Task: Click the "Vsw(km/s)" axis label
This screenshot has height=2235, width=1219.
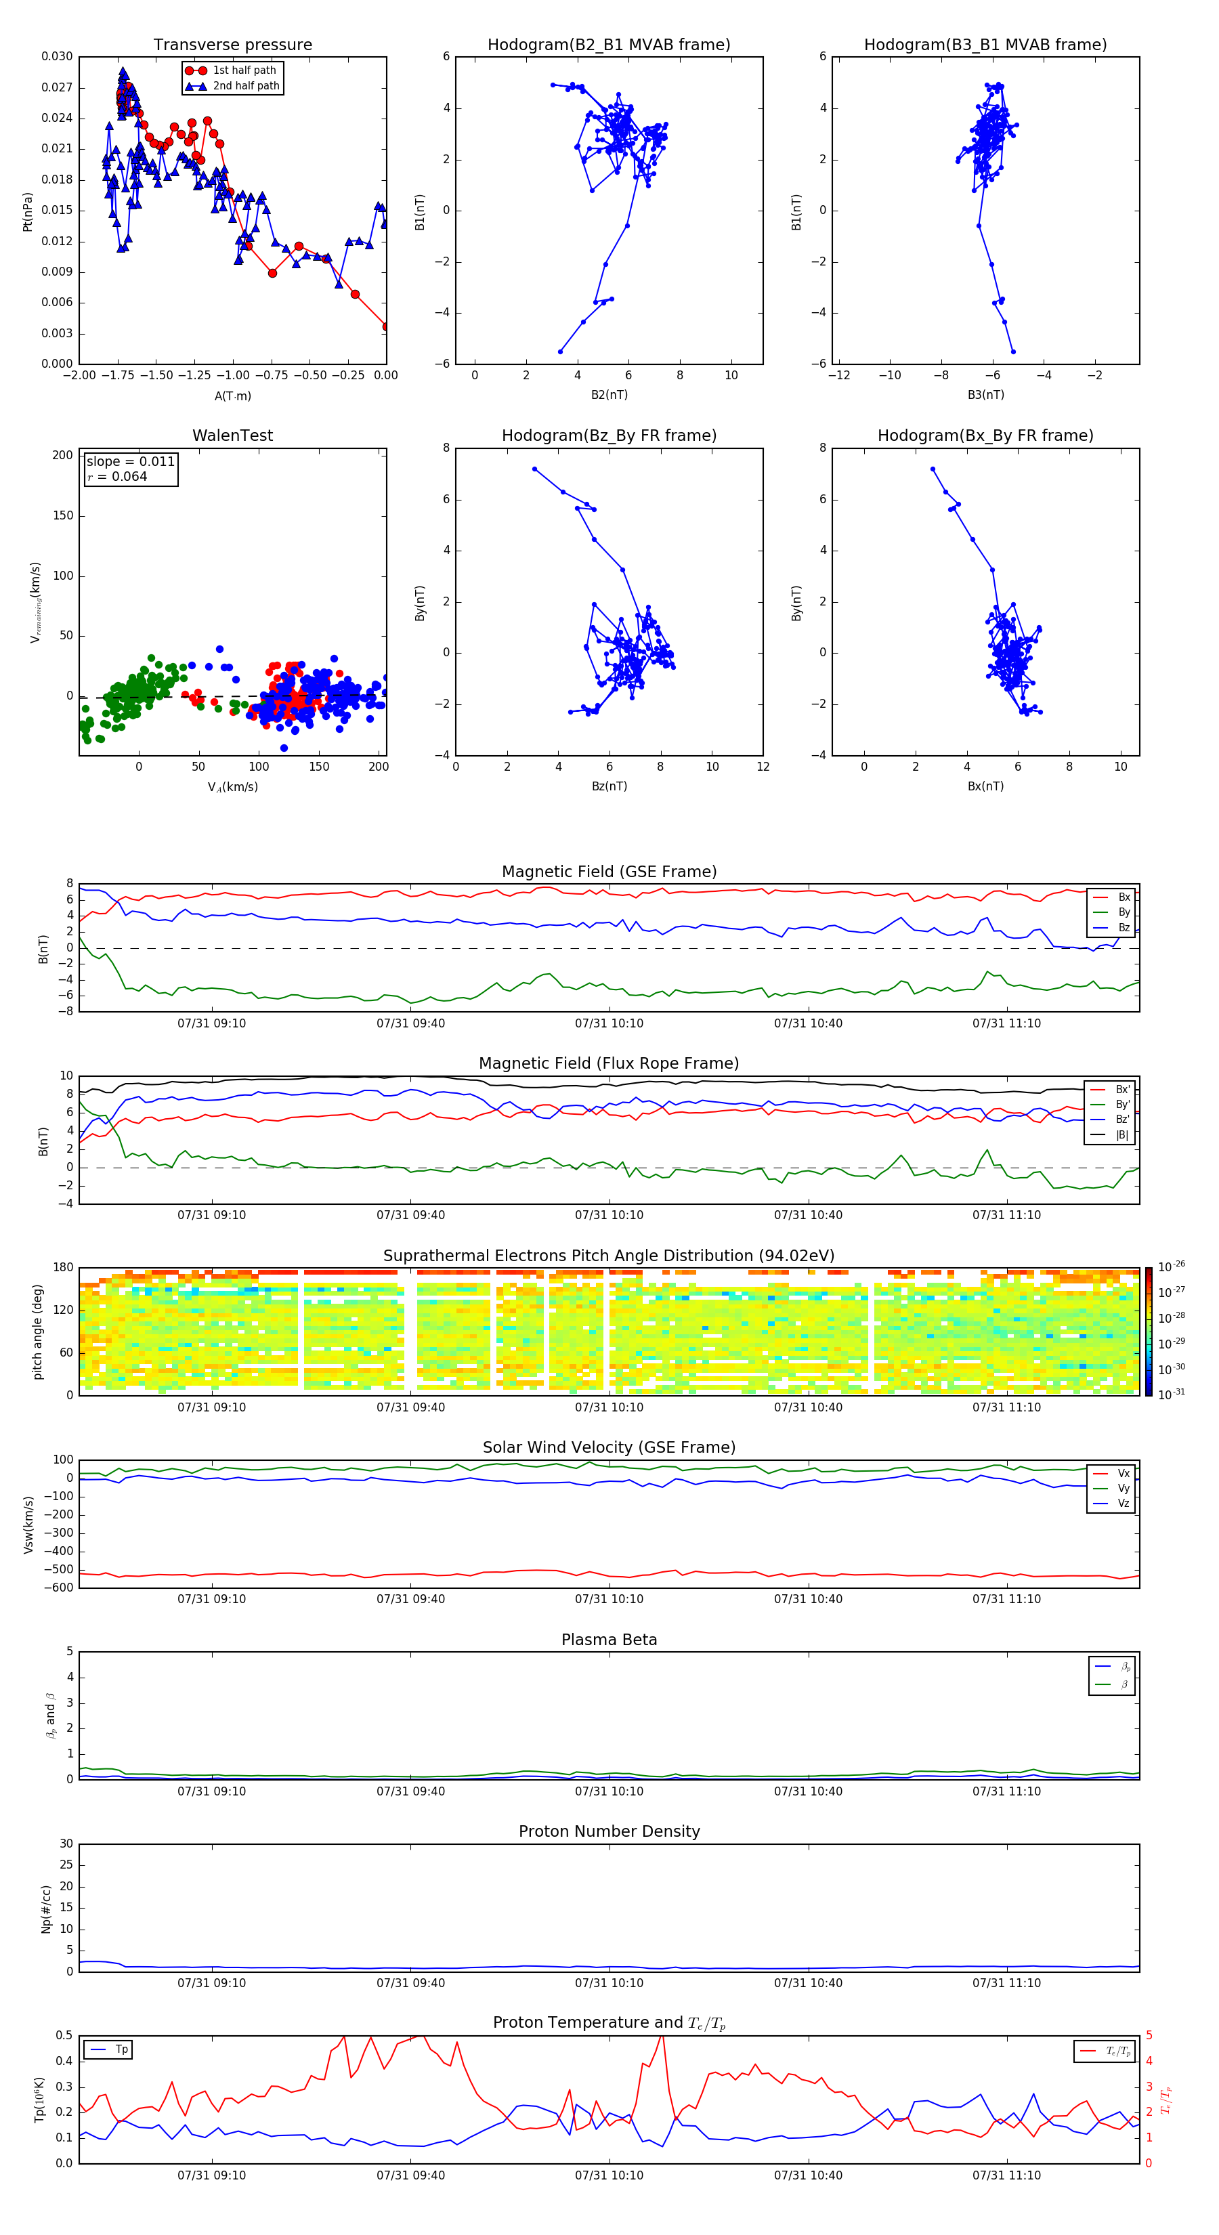Action: tap(28, 1525)
